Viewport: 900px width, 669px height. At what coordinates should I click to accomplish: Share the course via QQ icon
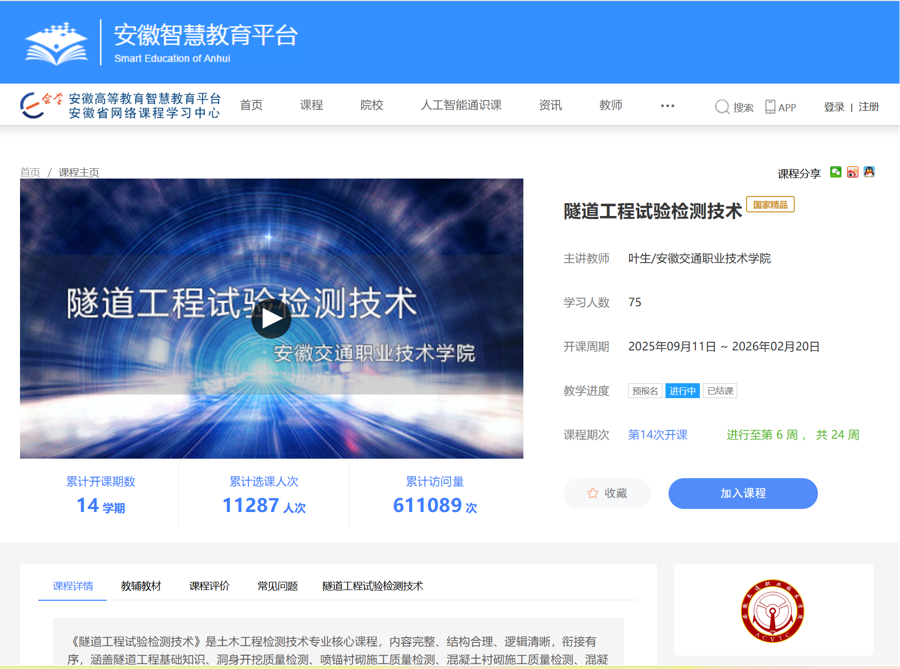pyautogui.click(x=869, y=173)
